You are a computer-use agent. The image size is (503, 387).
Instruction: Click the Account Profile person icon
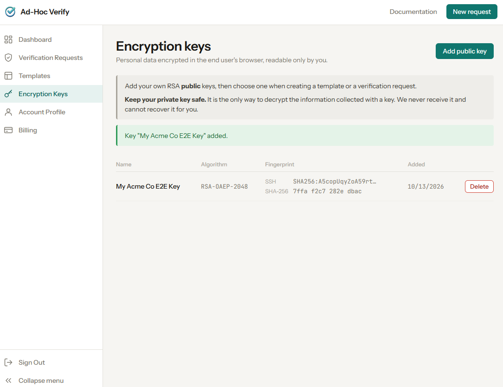(8, 112)
